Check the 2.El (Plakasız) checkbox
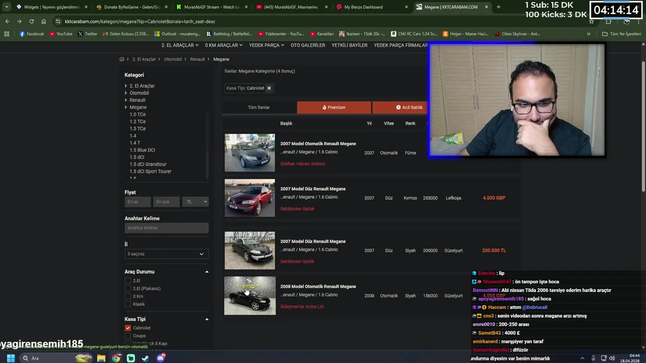Image resolution: width=646 pixels, height=363 pixels. (x=128, y=288)
